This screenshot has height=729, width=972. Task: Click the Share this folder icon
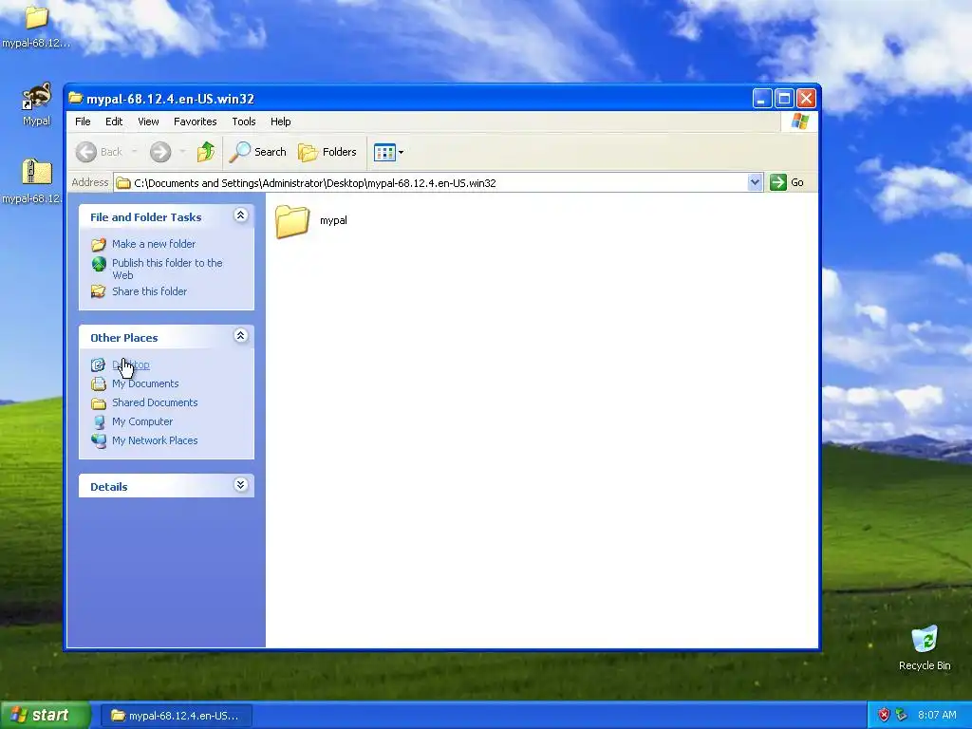(x=99, y=291)
